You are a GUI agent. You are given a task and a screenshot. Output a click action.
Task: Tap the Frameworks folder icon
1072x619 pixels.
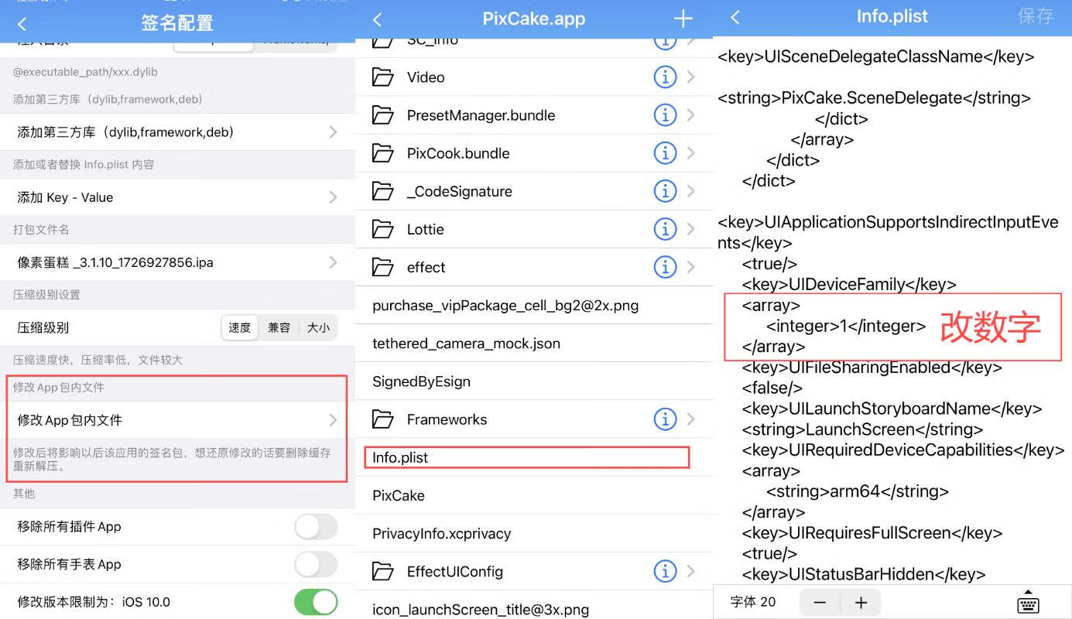[x=383, y=419]
